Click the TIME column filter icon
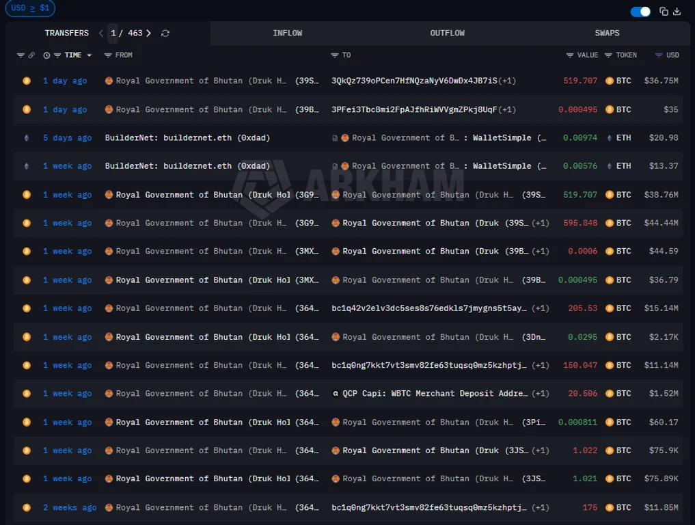Image resolution: width=695 pixels, height=525 pixels. point(57,55)
